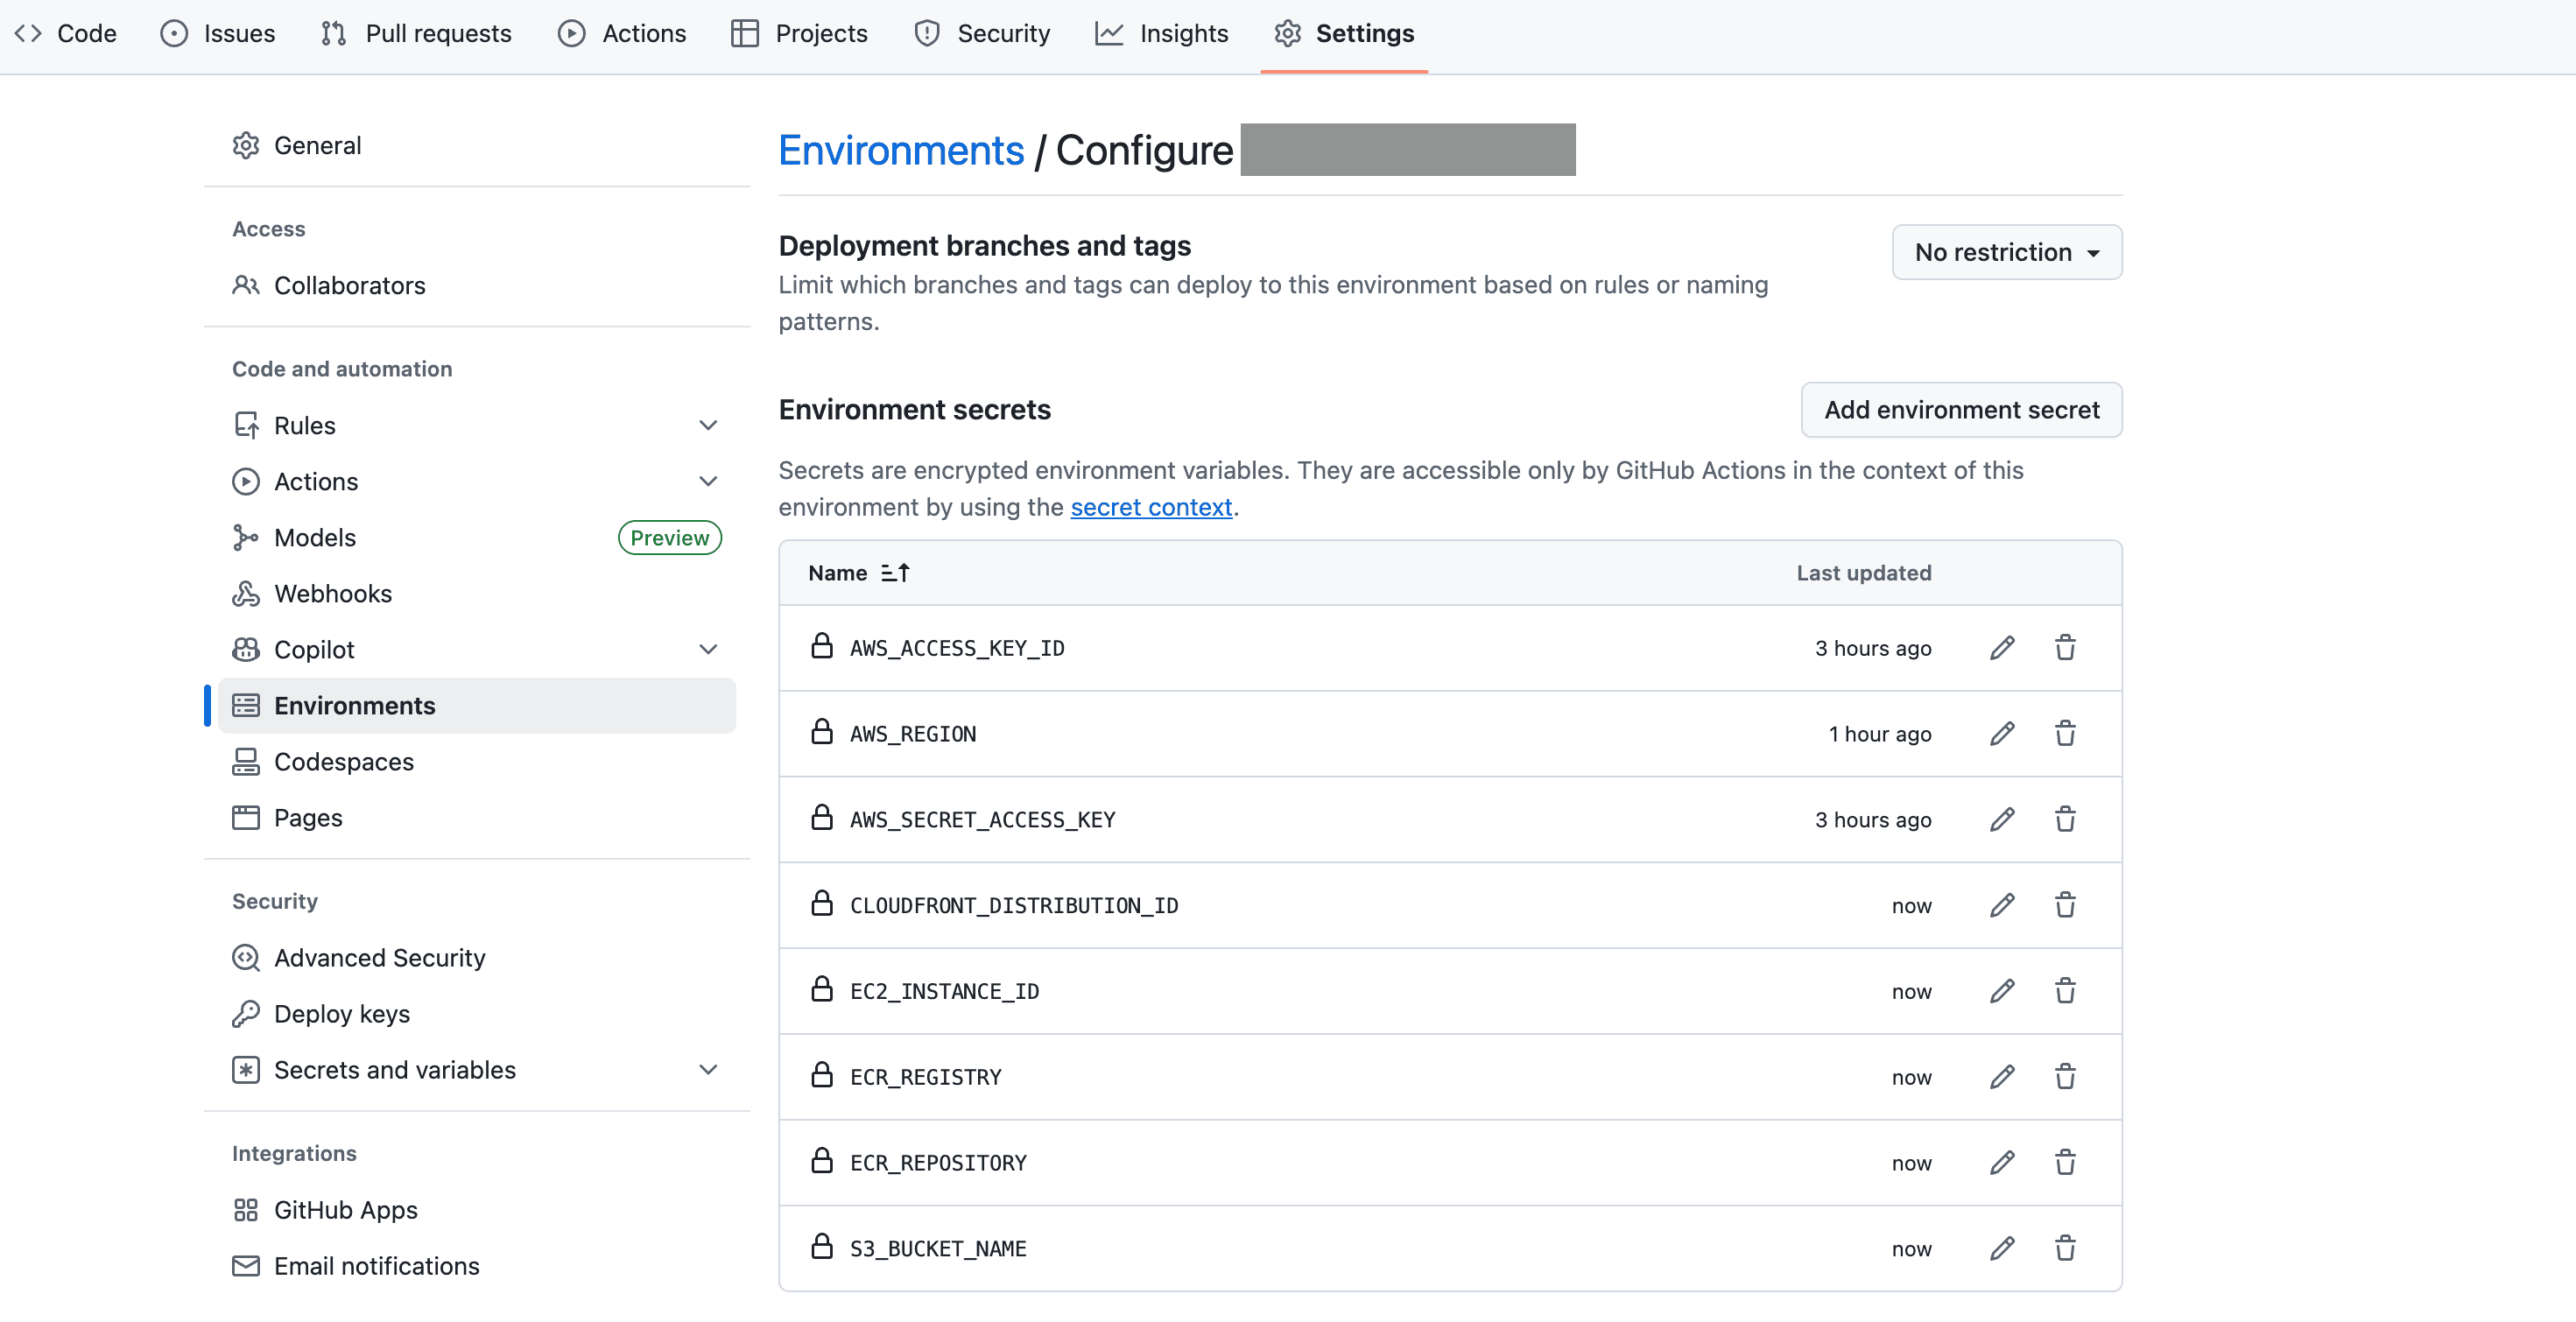Expand the Rules sidebar section
The image size is (2576, 1322).
(708, 425)
